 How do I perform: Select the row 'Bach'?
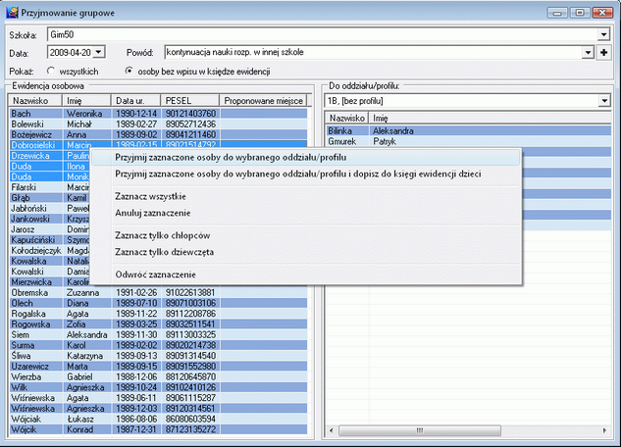[158, 114]
